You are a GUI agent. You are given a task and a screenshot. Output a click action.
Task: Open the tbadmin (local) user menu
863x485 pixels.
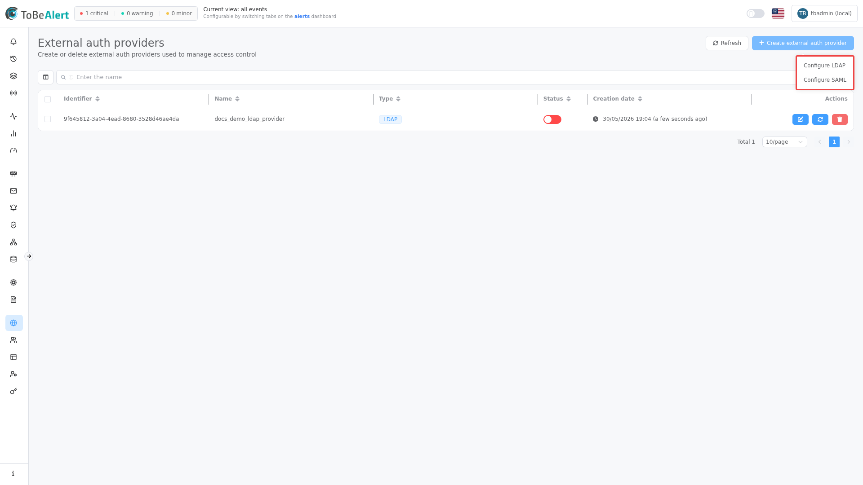824,13
